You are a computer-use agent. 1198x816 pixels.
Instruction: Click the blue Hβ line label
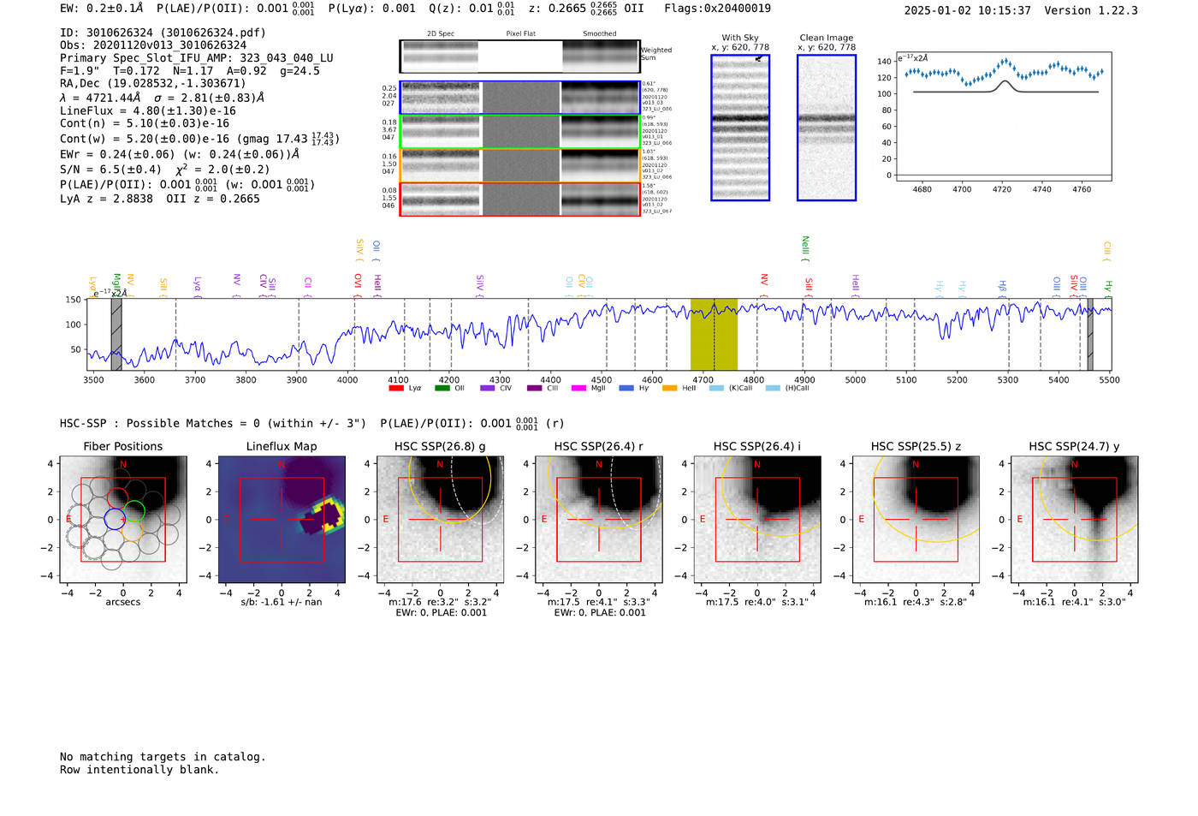click(1003, 288)
